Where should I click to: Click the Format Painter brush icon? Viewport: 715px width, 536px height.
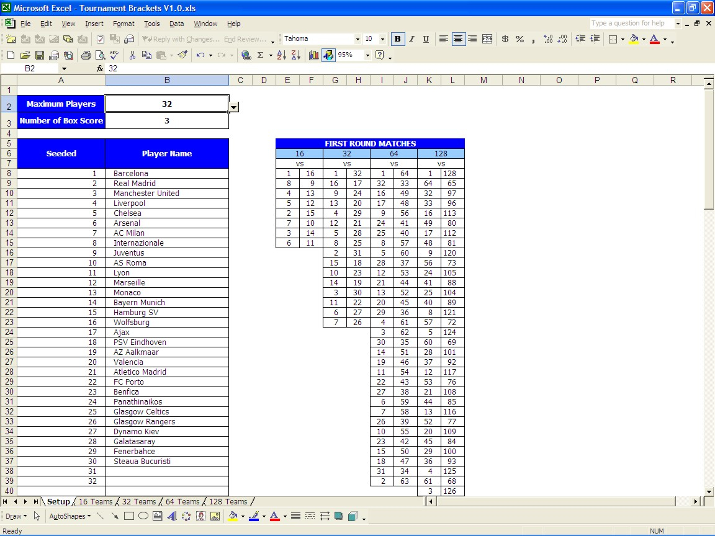coord(182,55)
